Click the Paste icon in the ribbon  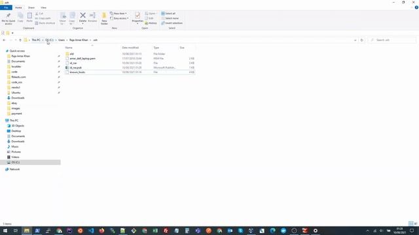[x=29, y=16]
